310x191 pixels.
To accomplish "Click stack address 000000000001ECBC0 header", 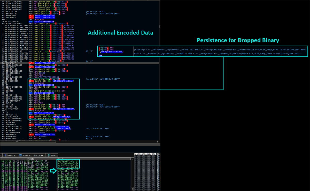I will [x=145, y=154].
